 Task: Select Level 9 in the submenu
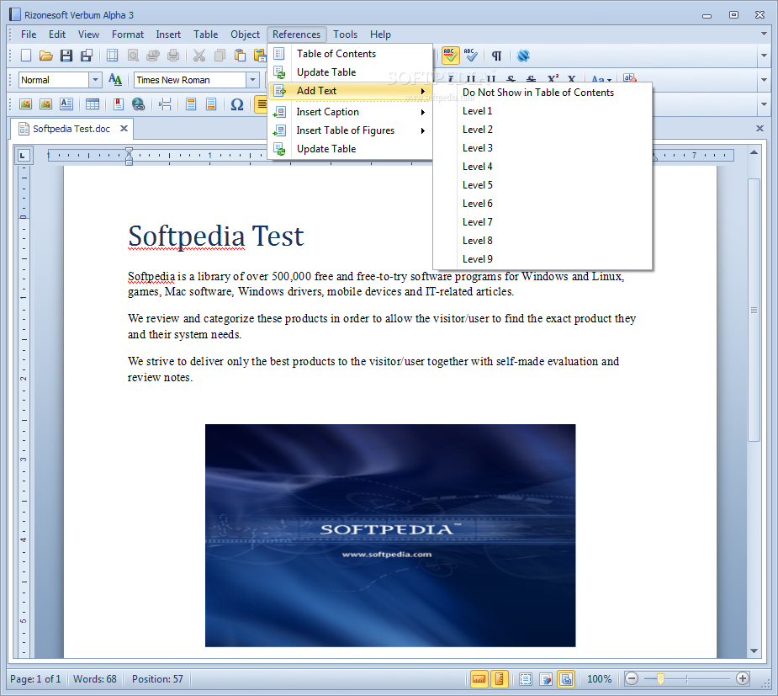(x=542, y=258)
